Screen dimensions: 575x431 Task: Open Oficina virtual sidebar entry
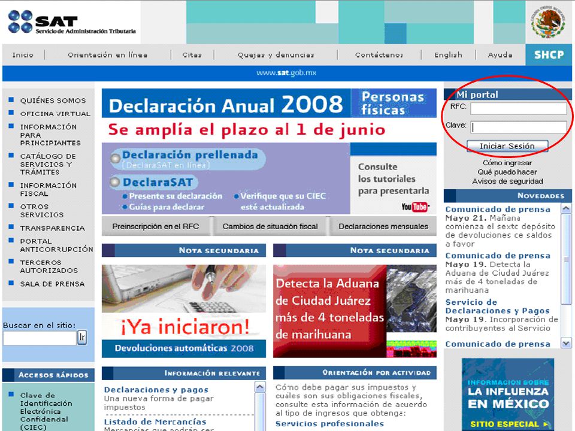(x=55, y=114)
